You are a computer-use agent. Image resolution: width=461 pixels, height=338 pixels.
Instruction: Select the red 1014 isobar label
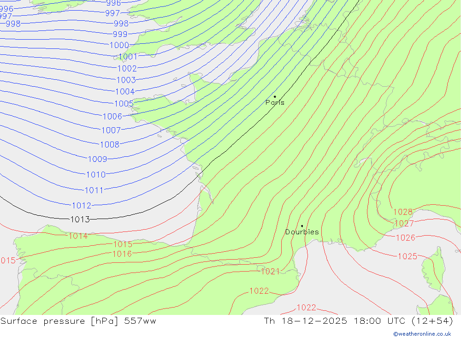point(78,236)
